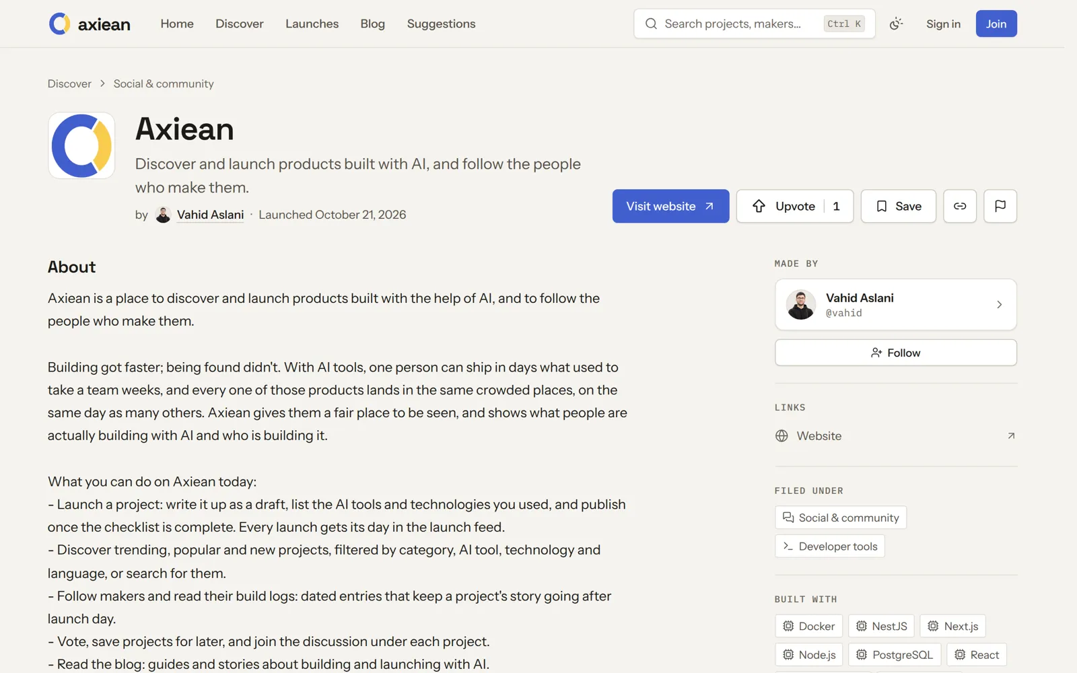Click Vahid Aslani's avatar in Made By card
This screenshot has width=1077, height=673.
(x=801, y=305)
